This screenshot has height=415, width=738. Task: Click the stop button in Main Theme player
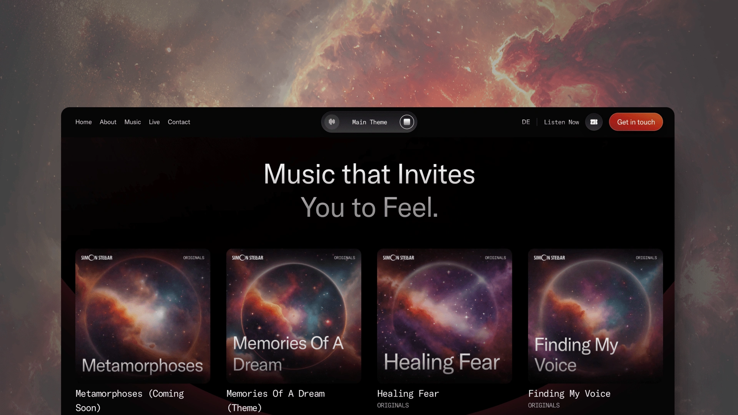[407, 121]
